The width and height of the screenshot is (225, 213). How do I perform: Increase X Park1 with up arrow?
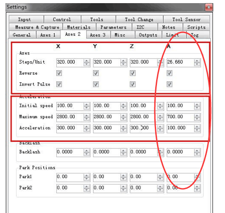point(87,175)
